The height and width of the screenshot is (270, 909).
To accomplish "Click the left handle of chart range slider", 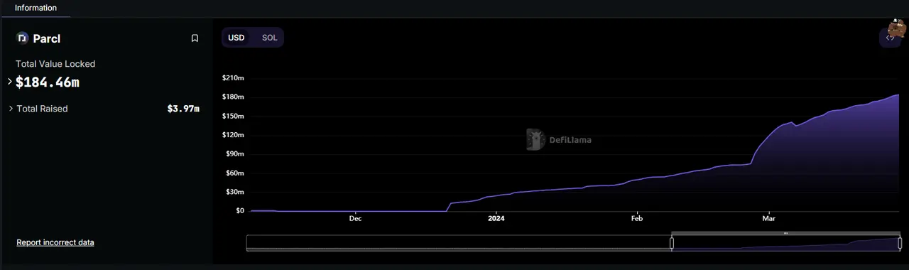I will (x=672, y=243).
